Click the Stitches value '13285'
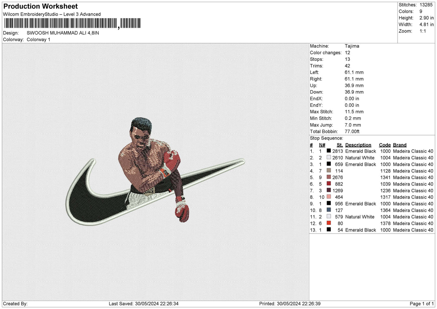This screenshot has width=437, height=309. (426, 5)
